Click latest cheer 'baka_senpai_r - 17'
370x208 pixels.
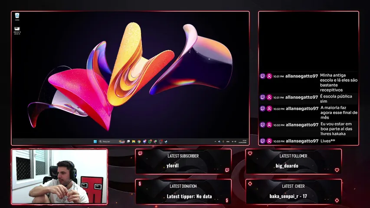pyautogui.click(x=288, y=196)
